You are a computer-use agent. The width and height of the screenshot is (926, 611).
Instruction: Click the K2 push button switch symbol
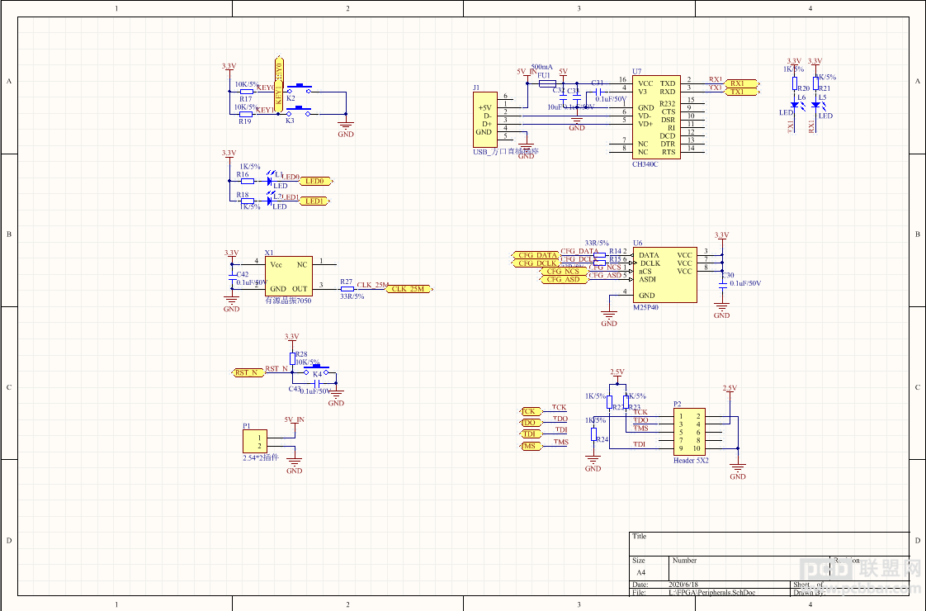(x=299, y=89)
